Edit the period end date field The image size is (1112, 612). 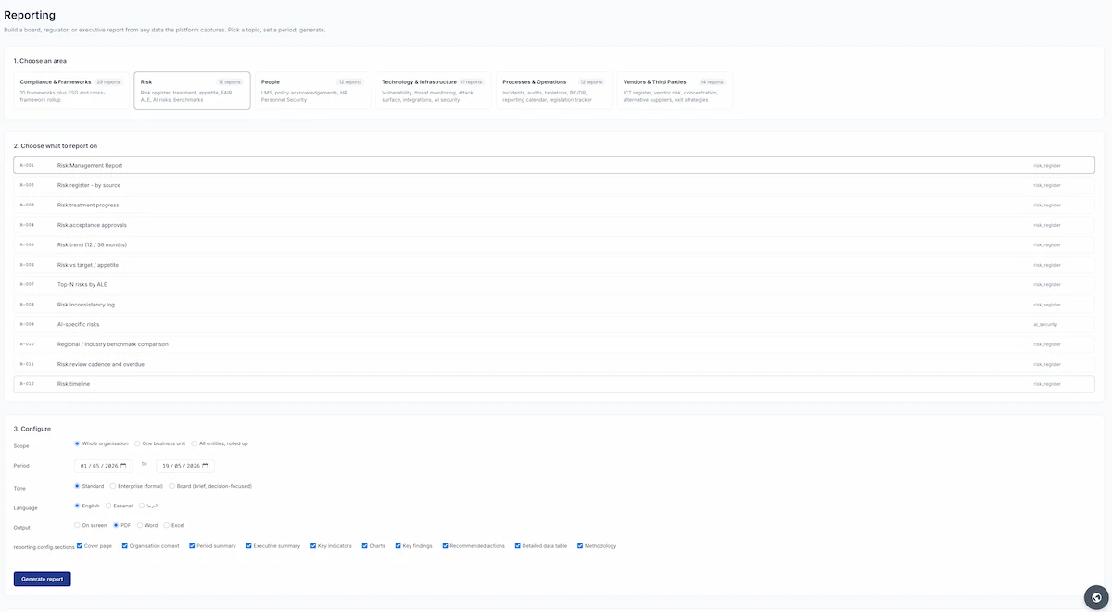point(184,466)
